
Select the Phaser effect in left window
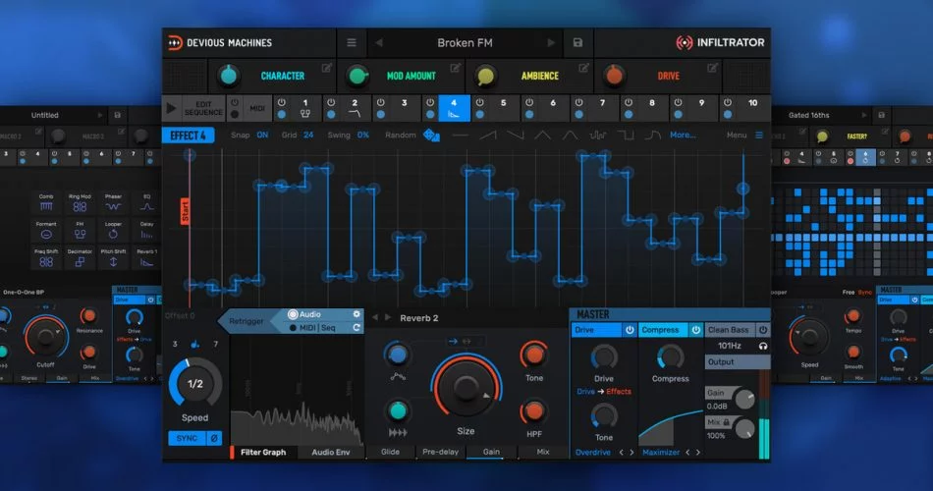(113, 203)
